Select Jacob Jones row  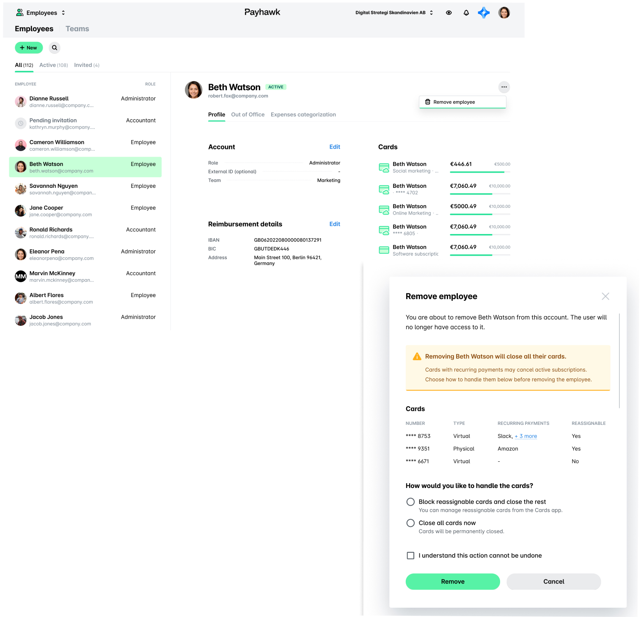tap(85, 320)
